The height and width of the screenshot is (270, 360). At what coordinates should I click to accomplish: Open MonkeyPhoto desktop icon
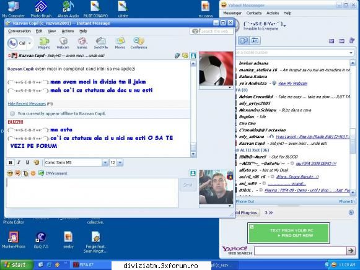13,240
